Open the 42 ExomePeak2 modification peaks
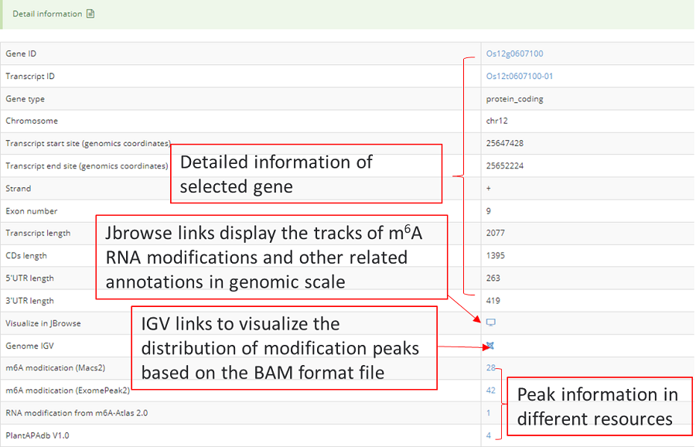Viewport: 696px width, 447px height. 490,391
